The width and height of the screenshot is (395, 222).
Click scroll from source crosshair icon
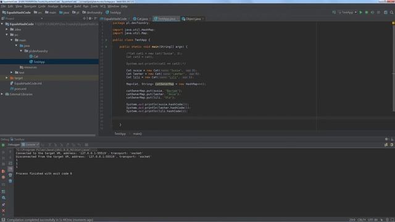[x=84, y=18]
